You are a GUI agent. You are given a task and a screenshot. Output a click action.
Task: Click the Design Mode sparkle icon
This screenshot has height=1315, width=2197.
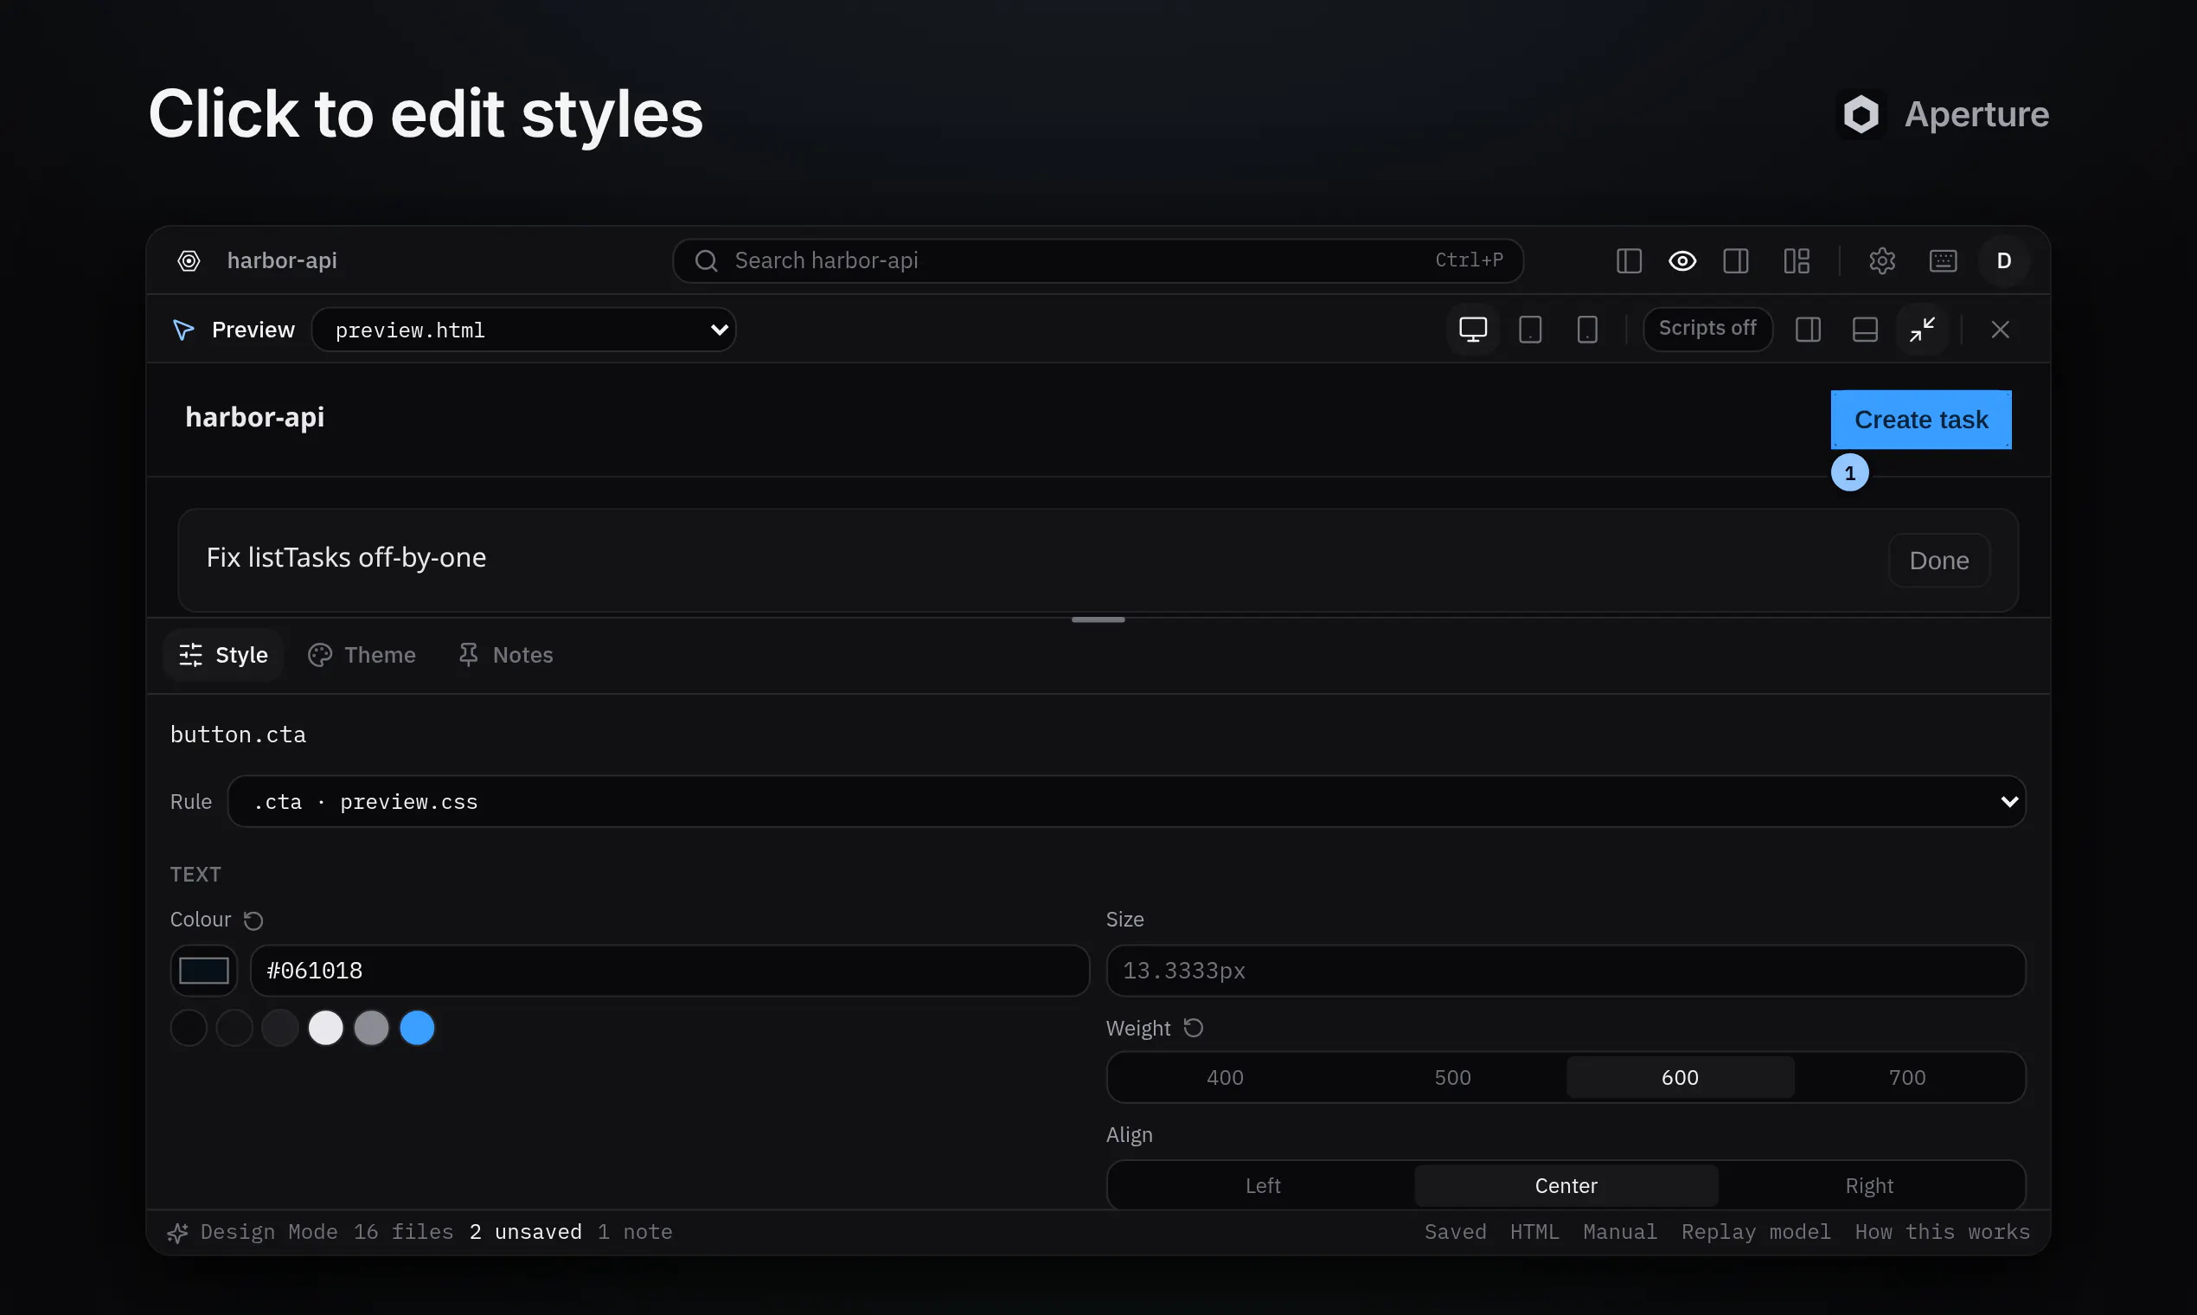[x=177, y=1233]
